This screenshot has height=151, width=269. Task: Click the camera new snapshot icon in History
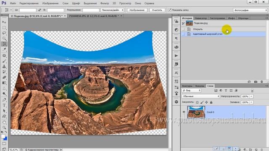256,82
